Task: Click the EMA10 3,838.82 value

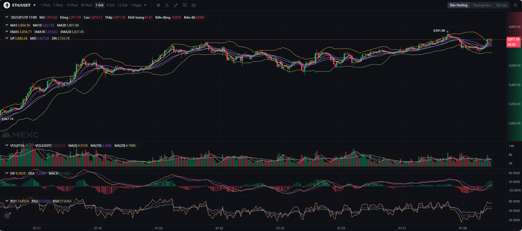Action: tap(46, 32)
